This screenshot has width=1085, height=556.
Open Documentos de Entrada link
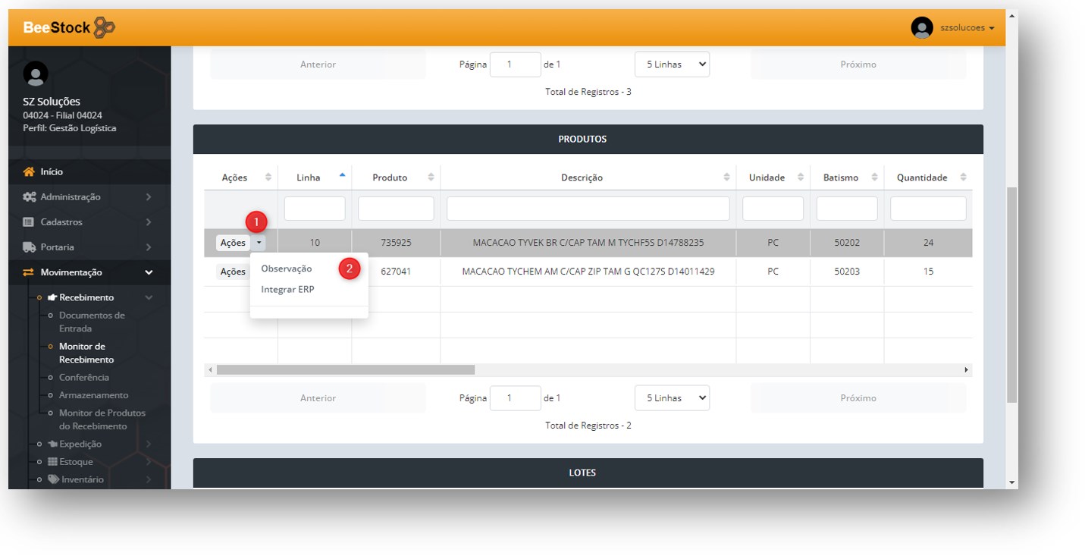click(x=92, y=322)
